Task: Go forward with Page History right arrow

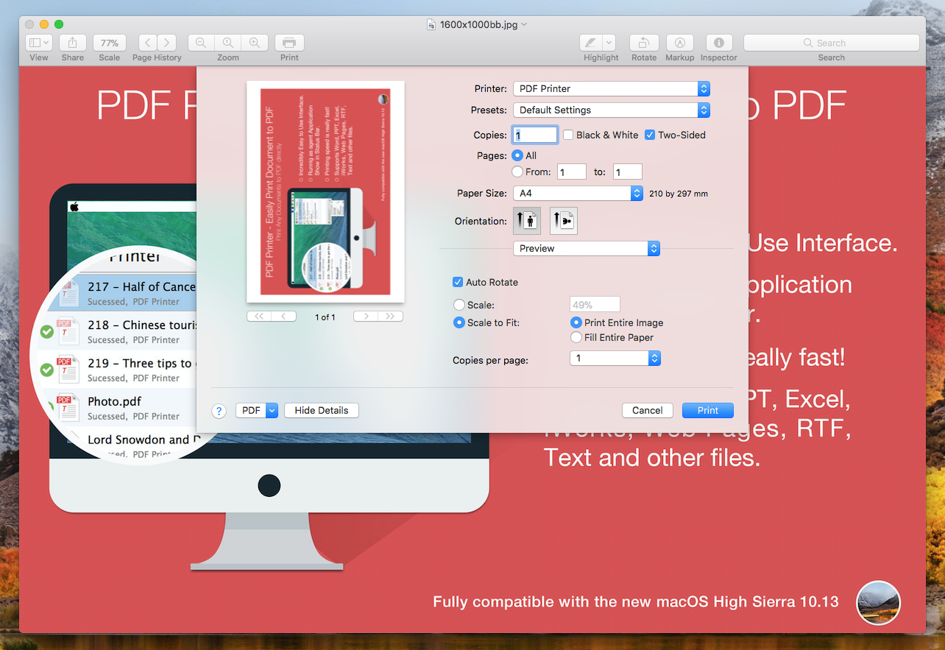Action: (167, 43)
